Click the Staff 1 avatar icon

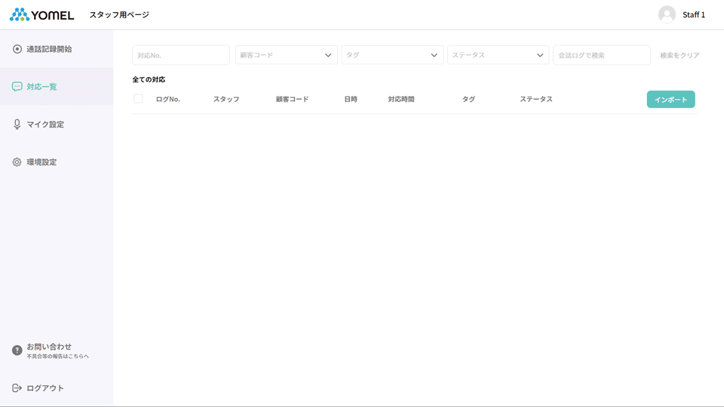[667, 14]
